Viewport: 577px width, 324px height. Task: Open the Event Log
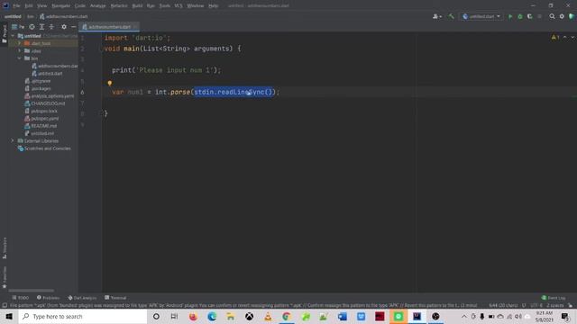[554, 298]
